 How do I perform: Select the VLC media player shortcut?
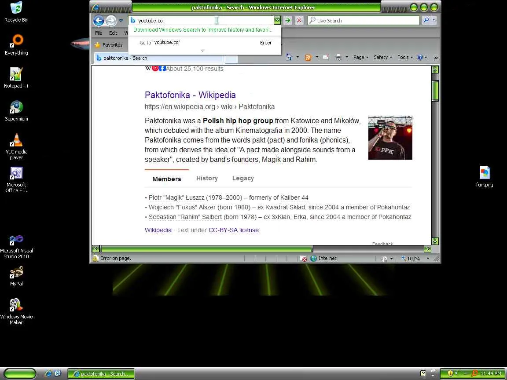point(16,146)
